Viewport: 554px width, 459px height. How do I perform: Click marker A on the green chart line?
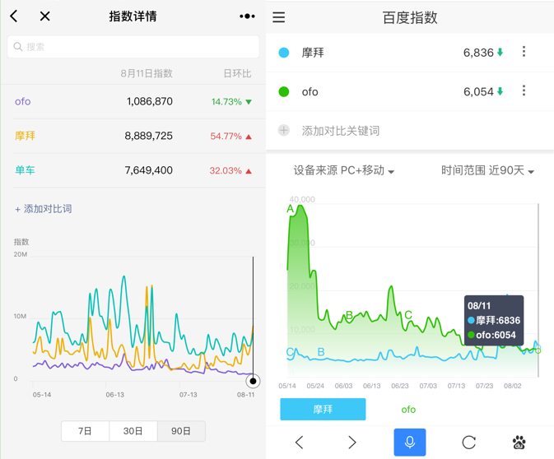click(x=290, y=209)
